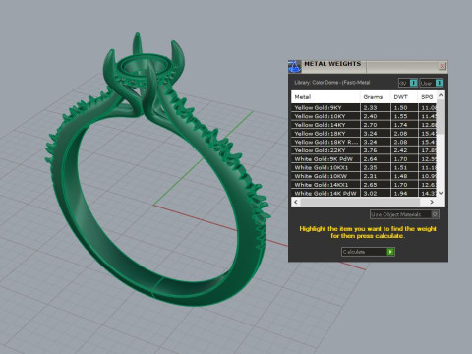Select the Yellow Gold:9KY row

click(364, 107)
